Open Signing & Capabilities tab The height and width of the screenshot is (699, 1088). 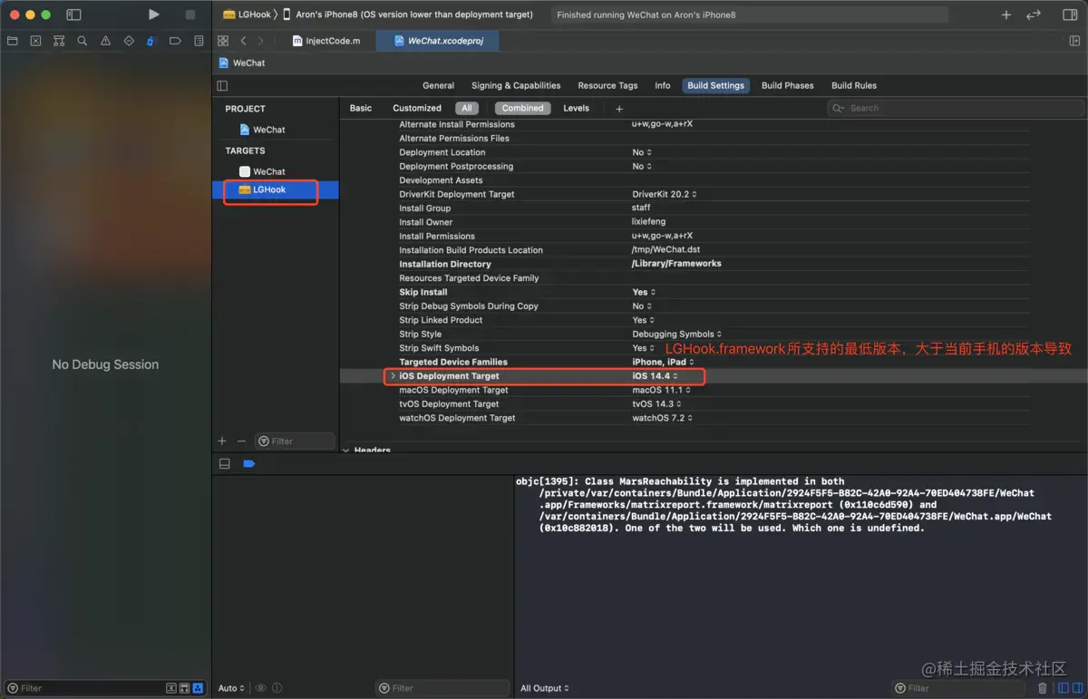[516, 85]
